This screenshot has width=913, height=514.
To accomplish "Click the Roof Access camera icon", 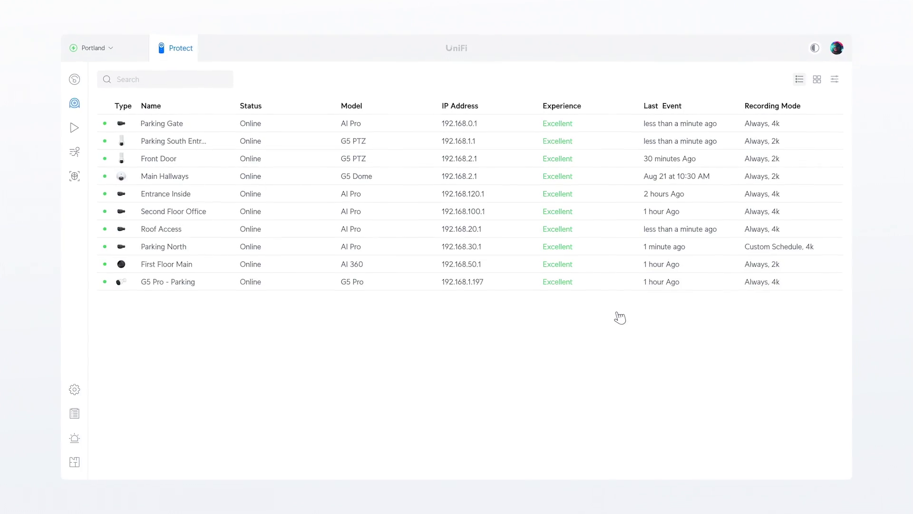I will (121, 229).
